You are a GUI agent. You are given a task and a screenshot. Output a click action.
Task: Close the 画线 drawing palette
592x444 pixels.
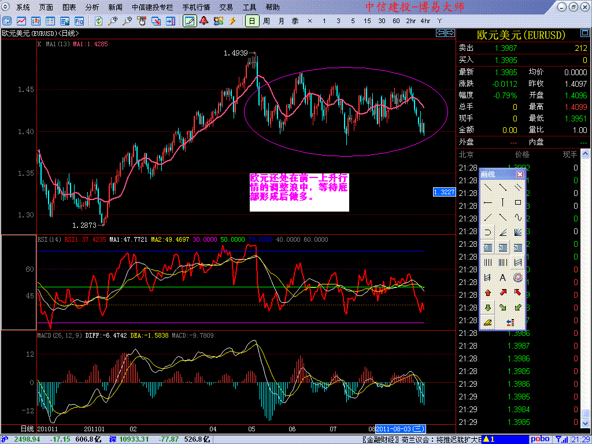520,174
